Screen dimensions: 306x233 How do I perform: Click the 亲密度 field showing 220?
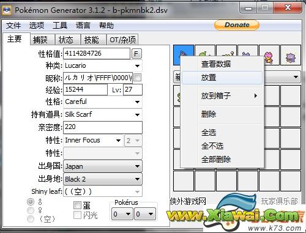pos(103,127)
